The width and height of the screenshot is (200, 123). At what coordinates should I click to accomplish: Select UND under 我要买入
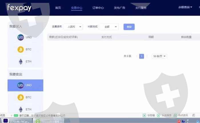point(25,37)
